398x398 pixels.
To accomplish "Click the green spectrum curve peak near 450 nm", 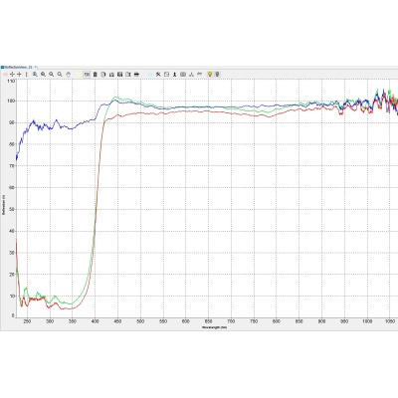I will point(115,97).
